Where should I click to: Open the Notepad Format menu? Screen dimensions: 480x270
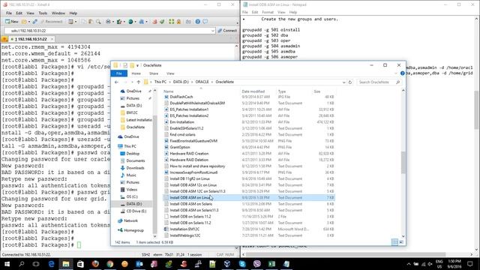tap(268, 12)
